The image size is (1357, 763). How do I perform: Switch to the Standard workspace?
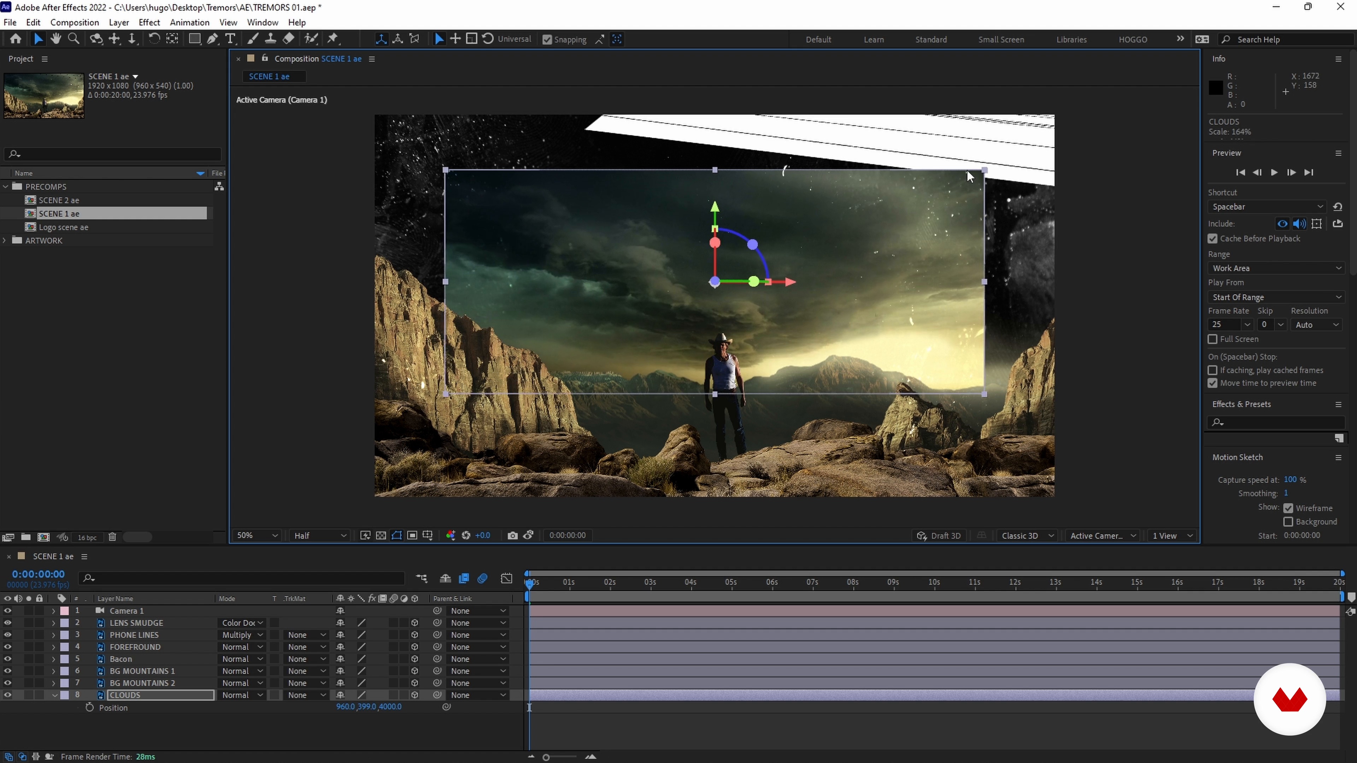(x=931, y=40)
